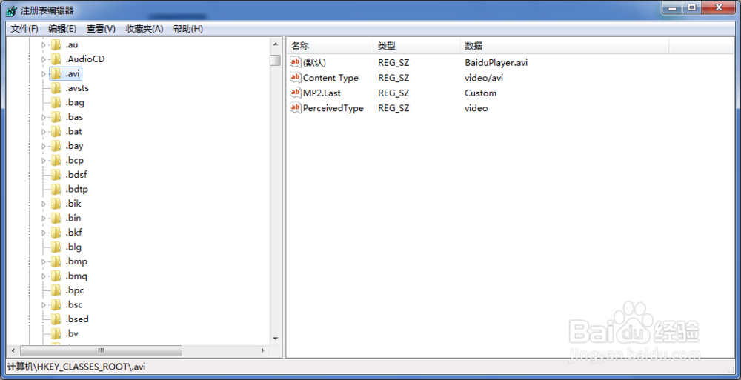Click the .au folder icon

(56, 45)
